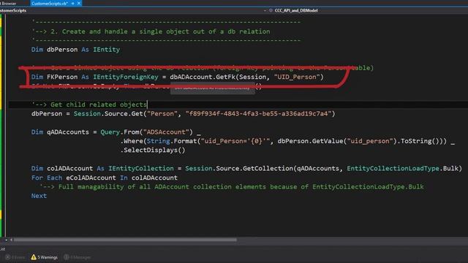This screenshot has height=263, width=468.
Task: Toggle the Messages filter in Error List
Action: (77, 257)
